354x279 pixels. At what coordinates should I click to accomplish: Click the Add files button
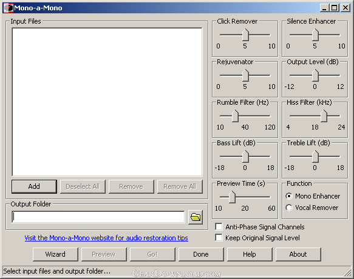pos(34,186)
